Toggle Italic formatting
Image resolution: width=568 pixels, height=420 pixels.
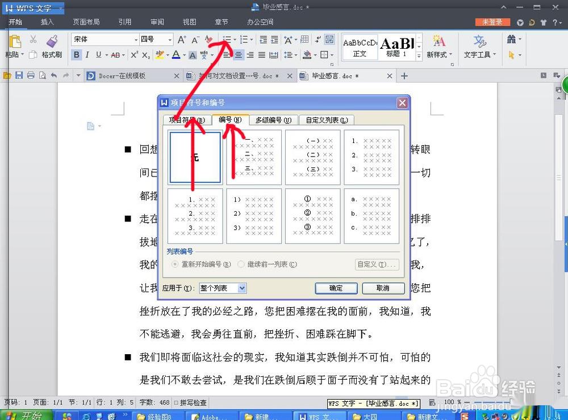click(x=87, y=54)
